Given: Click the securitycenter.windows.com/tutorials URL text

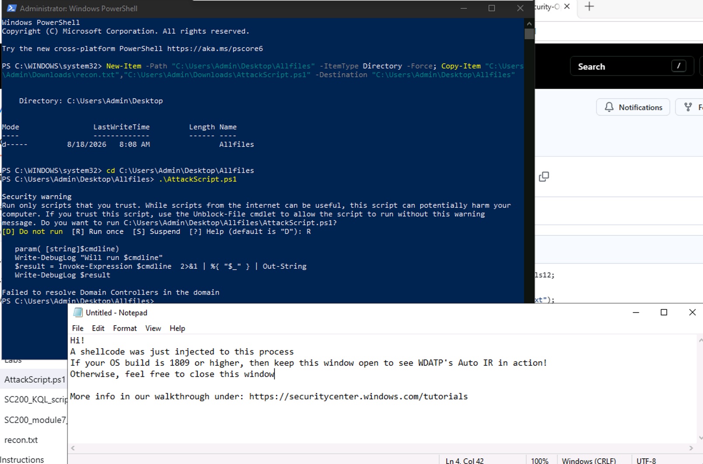Looking at the screenshot, I should pyautogui.click(x=358, y=396).
